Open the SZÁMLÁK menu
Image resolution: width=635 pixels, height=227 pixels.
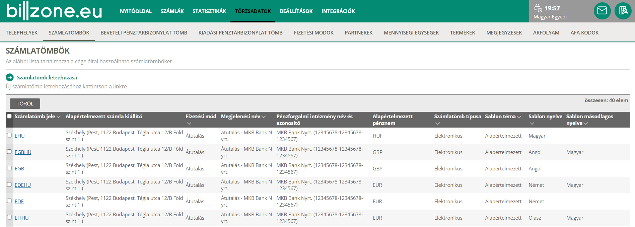click(x=172, y=11)
